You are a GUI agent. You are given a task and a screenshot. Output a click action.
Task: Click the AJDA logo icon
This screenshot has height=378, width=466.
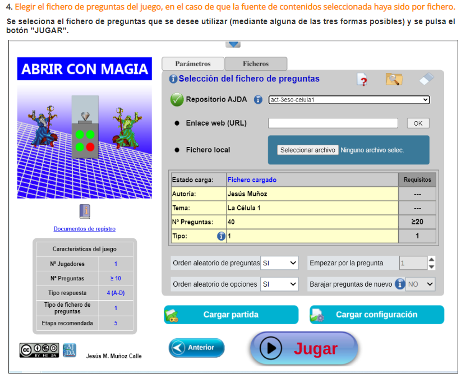point(70,350)
